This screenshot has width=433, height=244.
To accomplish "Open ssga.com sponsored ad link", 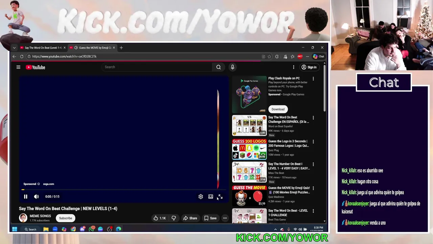I will pos(48,184).
